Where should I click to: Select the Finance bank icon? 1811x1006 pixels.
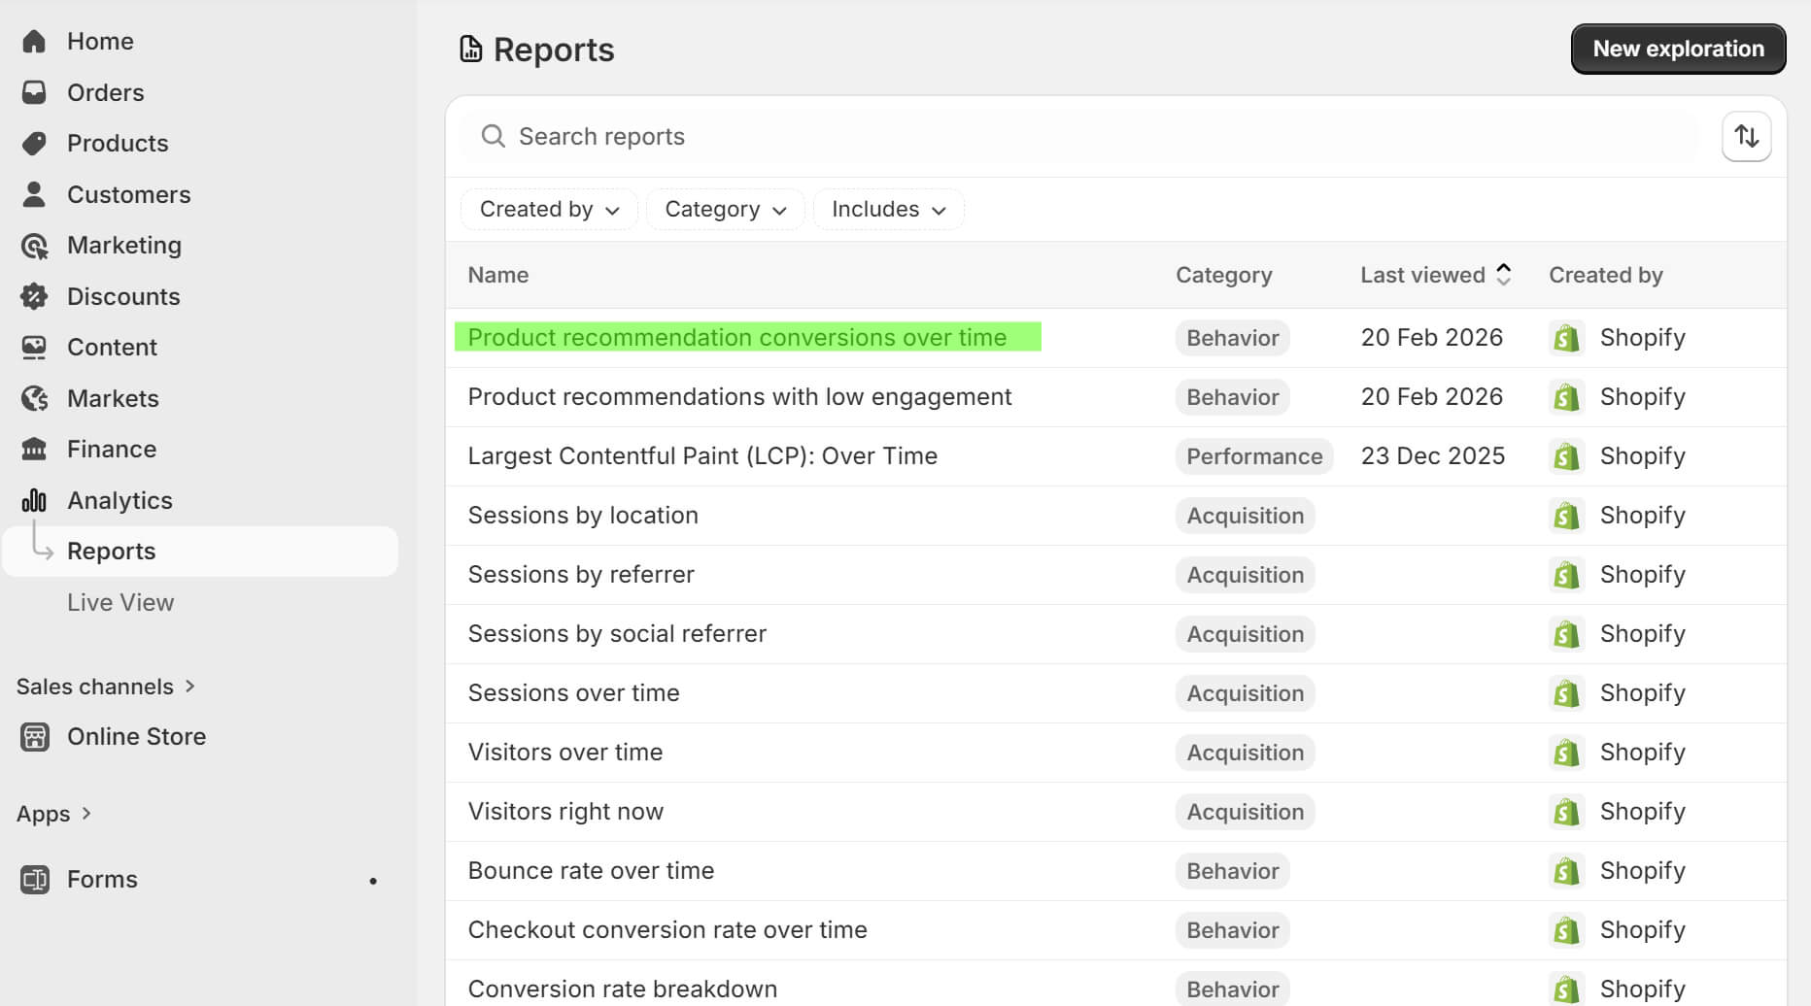(x=34, y=449)
